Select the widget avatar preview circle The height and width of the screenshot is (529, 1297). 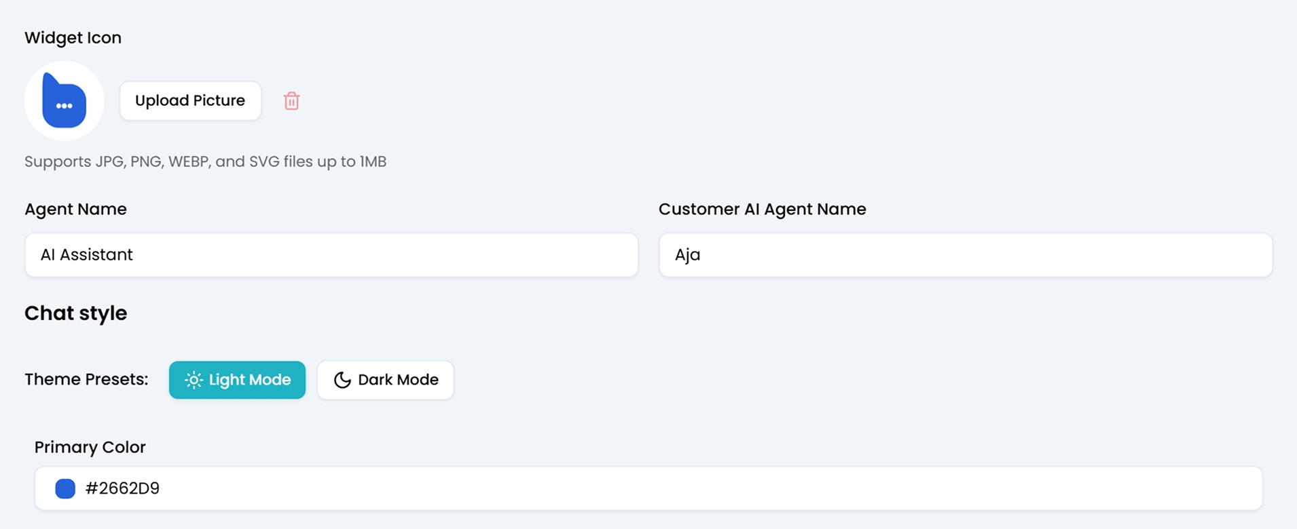[x=63, y=100]
